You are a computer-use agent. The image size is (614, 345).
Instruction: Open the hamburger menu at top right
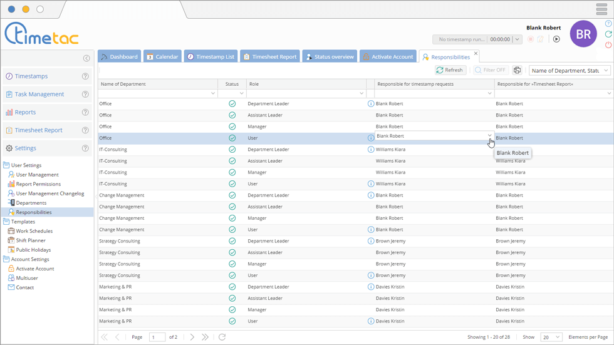point(601,9)
